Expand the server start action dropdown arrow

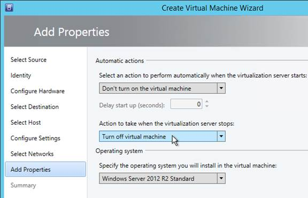[x=221, y=88]
